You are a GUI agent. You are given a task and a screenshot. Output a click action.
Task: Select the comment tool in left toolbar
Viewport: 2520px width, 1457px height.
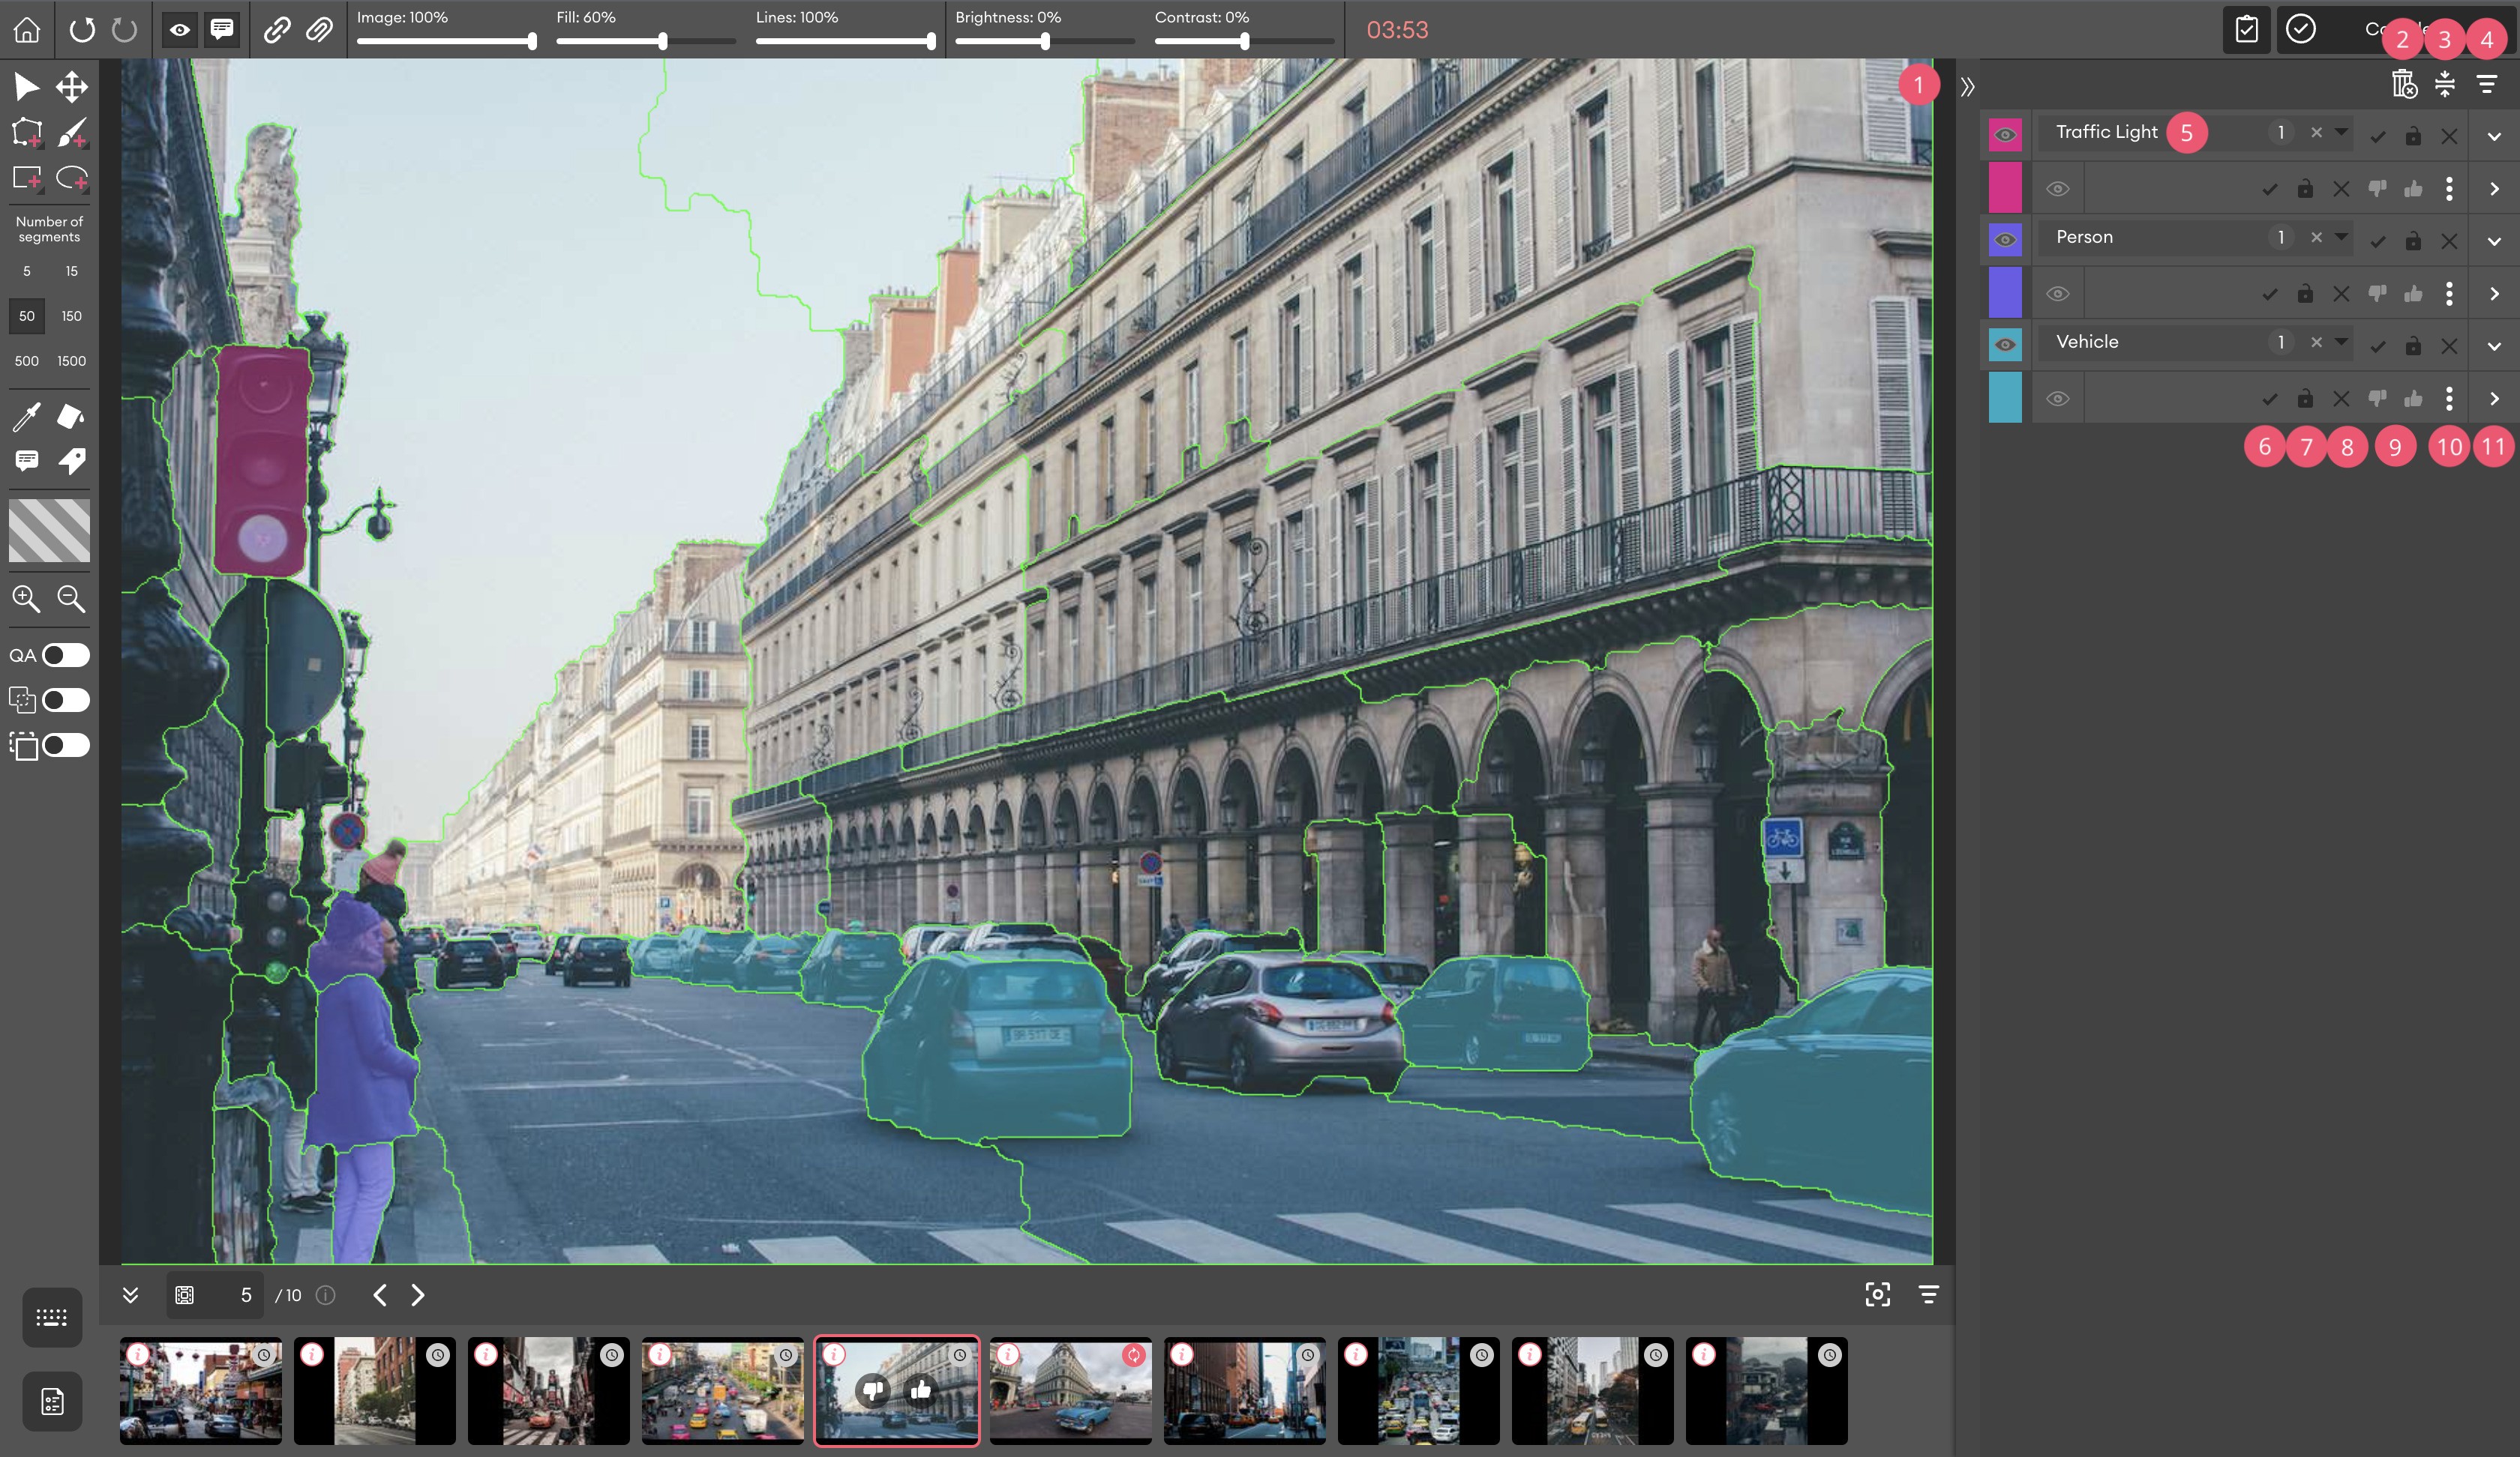(x=27, y=459)
